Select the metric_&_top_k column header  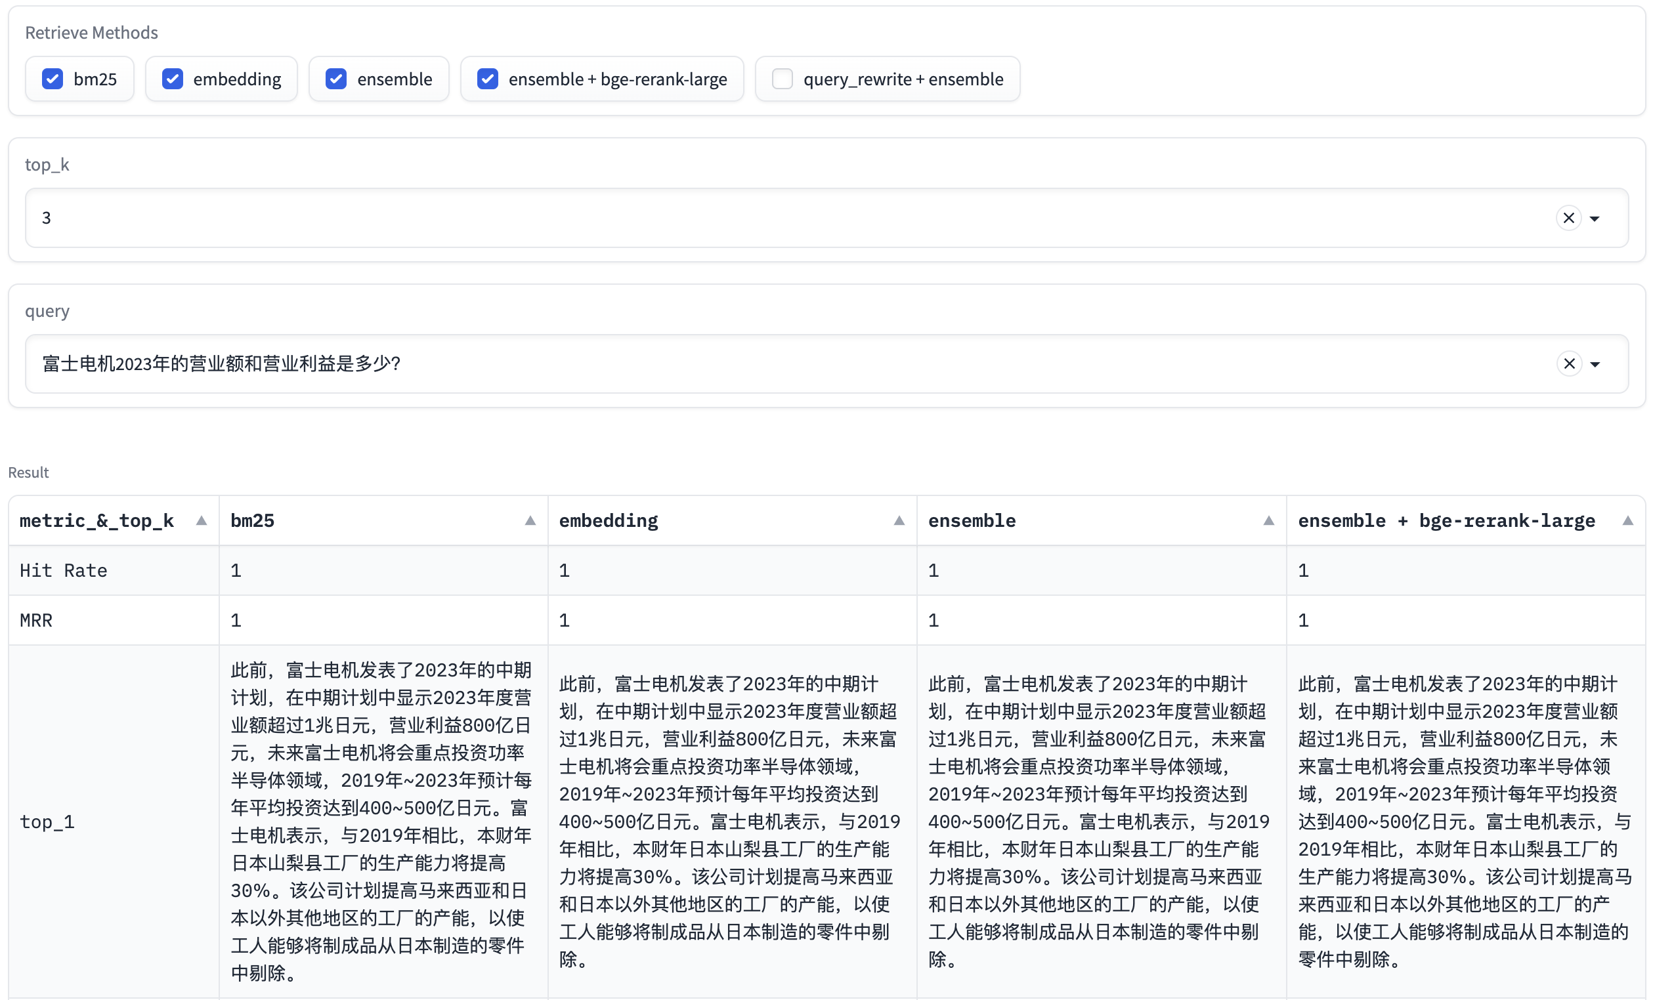[97, 520]
